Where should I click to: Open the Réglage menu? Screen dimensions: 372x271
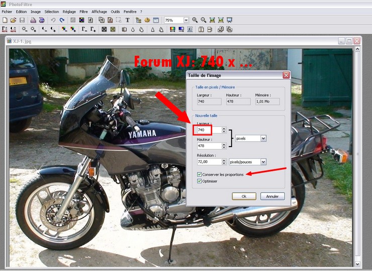69,12
